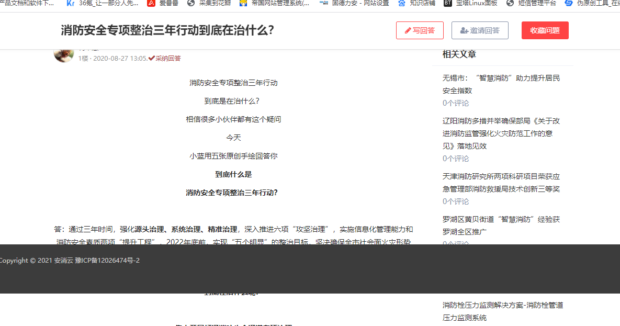620x326 pixels.
Task: Click the 采纳回答 checkmark icon
Action: [x=152, y=58]
